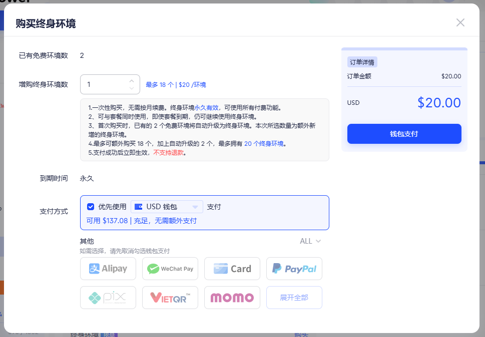Expand the ALL payment region filter
The image size is (485, 337).
(310, 241)
